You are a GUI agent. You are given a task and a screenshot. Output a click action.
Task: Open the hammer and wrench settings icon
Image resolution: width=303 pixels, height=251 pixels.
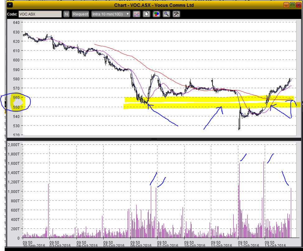click(176, 14)
